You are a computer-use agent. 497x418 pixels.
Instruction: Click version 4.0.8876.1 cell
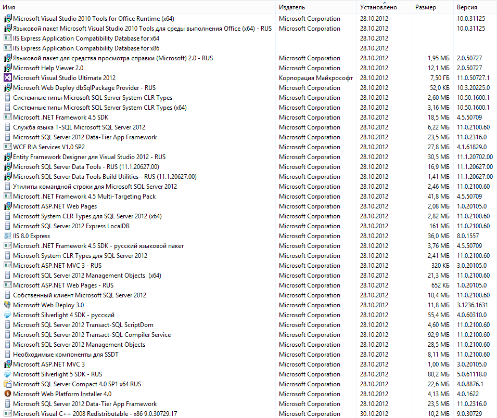coord(470,384)
